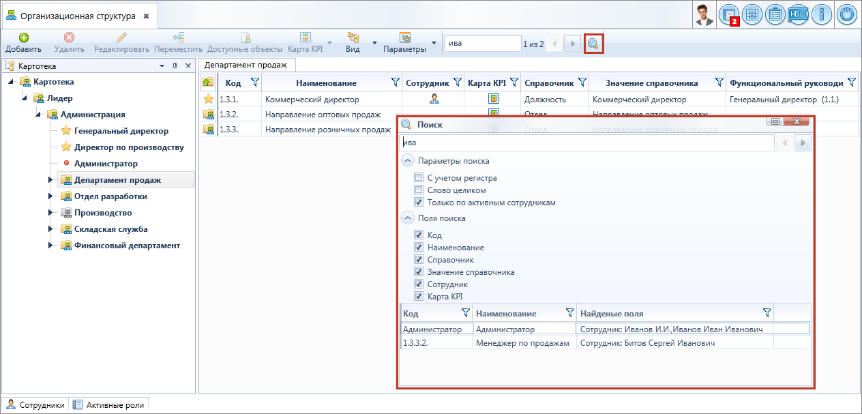The height and width of the screenshot is (414, 862).
Task: Enable Слово целиком checkbox
Action: [x=419, y=190]
